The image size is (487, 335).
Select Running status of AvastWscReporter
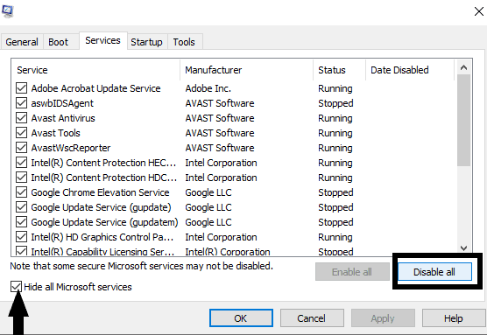click(x=335, y=148)
